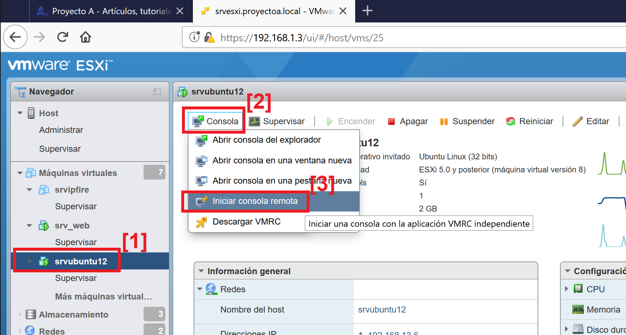
Task: Minimize the Navegador panel with its square icon
Action: [x=157, y=92]
